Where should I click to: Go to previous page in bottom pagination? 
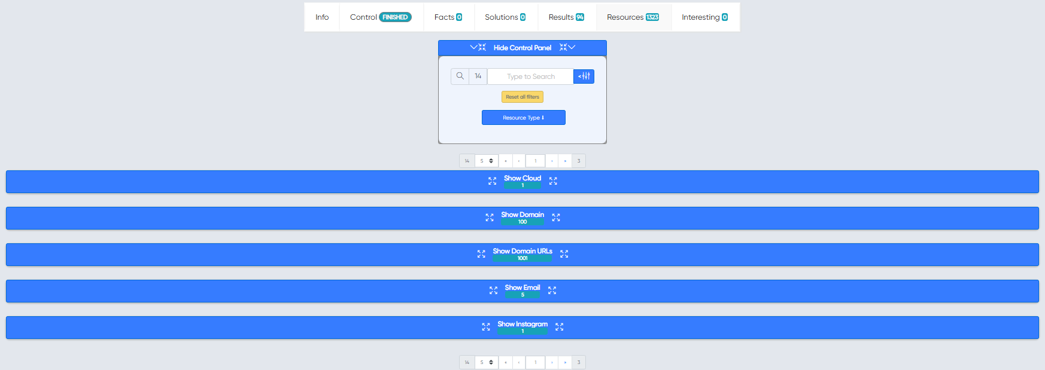[519, 362]
